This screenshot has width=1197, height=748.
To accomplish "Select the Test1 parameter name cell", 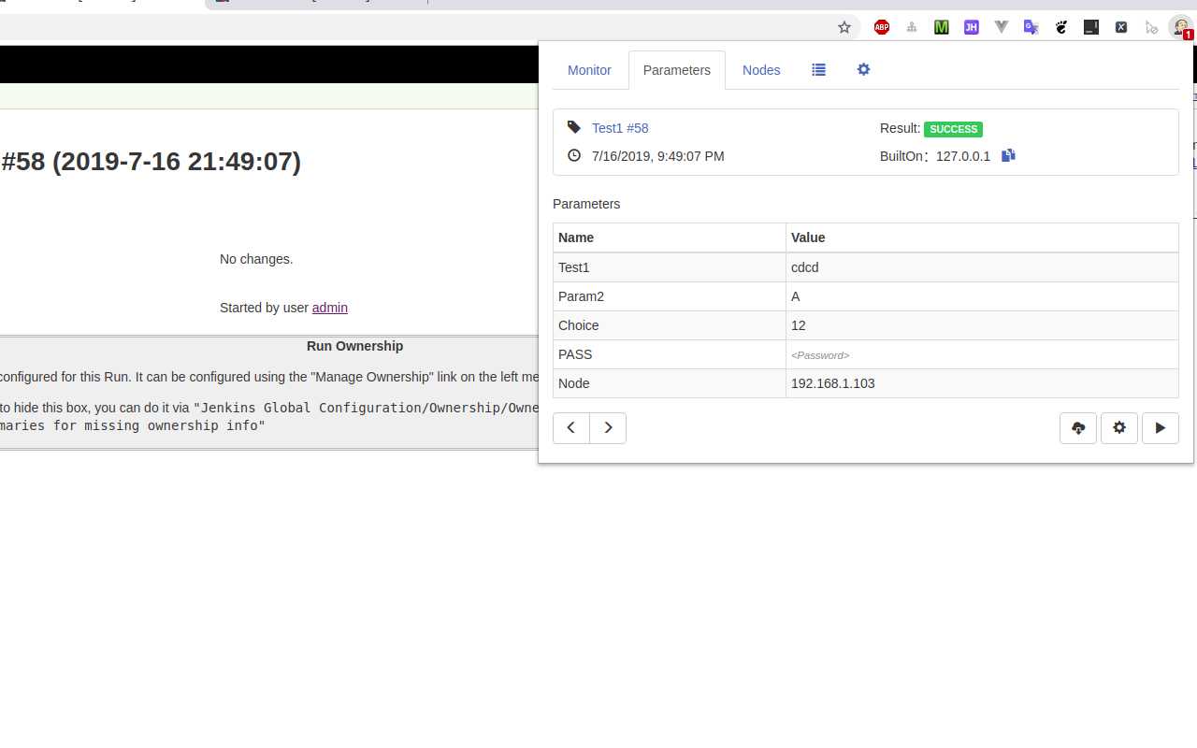I will click(670, 267).
